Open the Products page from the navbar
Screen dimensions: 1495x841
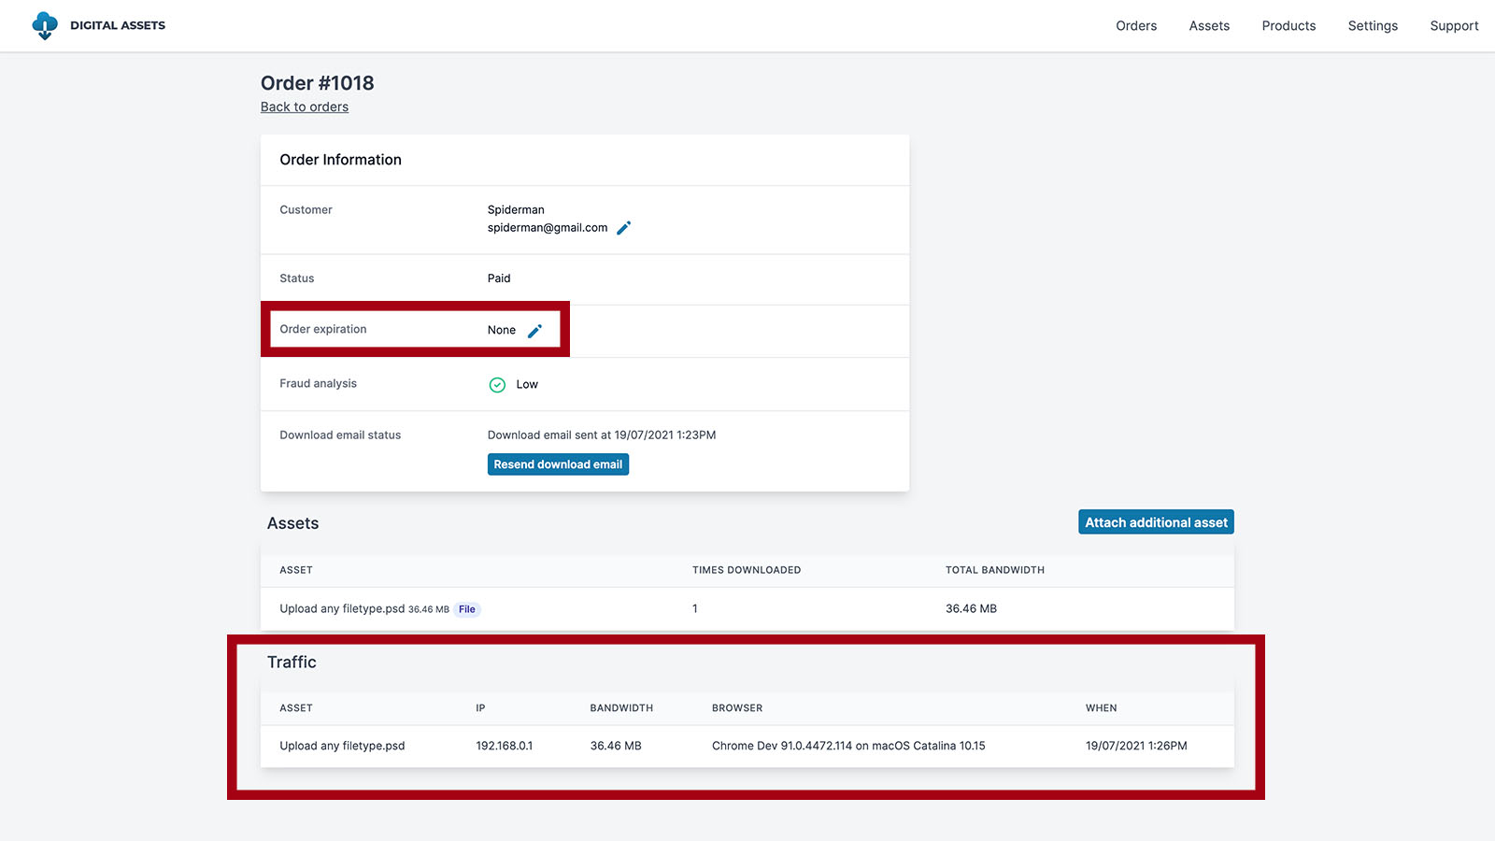click(x=1289, y=26)
